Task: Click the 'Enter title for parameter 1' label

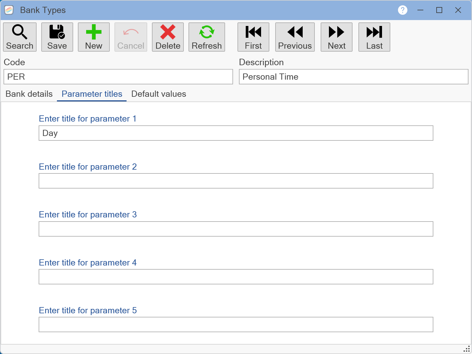Action: 88,119
